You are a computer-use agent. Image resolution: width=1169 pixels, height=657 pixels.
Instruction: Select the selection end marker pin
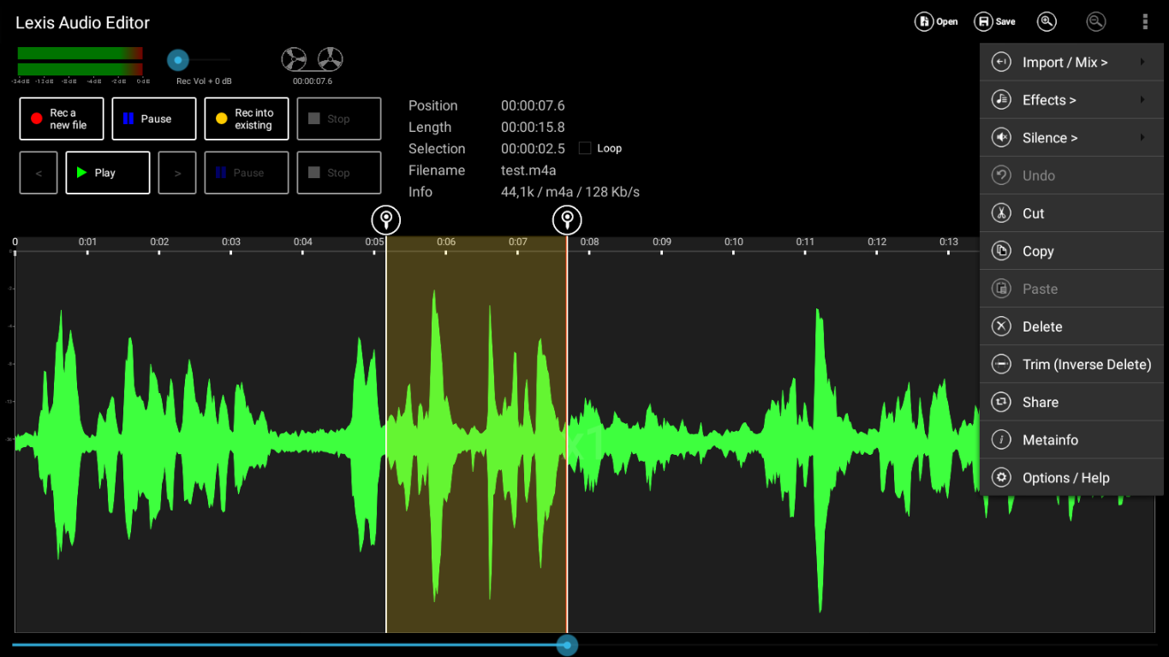pos(567,220)
